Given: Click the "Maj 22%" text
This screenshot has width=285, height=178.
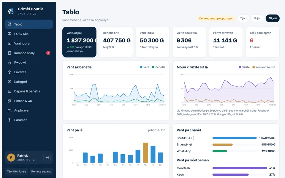Looking at the screenshot, I should click(x=109, y=47).
